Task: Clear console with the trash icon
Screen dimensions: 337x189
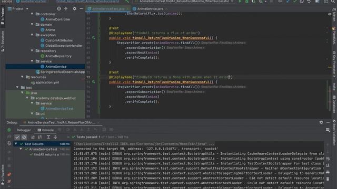Action: coord(328,179)
